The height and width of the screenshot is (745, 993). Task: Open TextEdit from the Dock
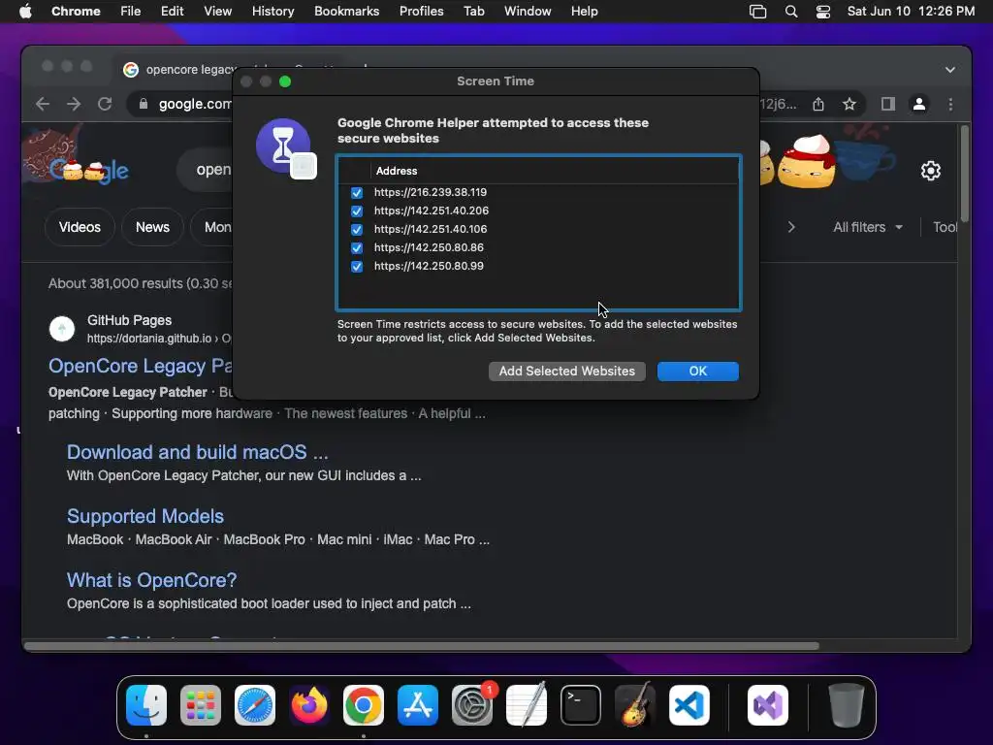click(527, 705)
